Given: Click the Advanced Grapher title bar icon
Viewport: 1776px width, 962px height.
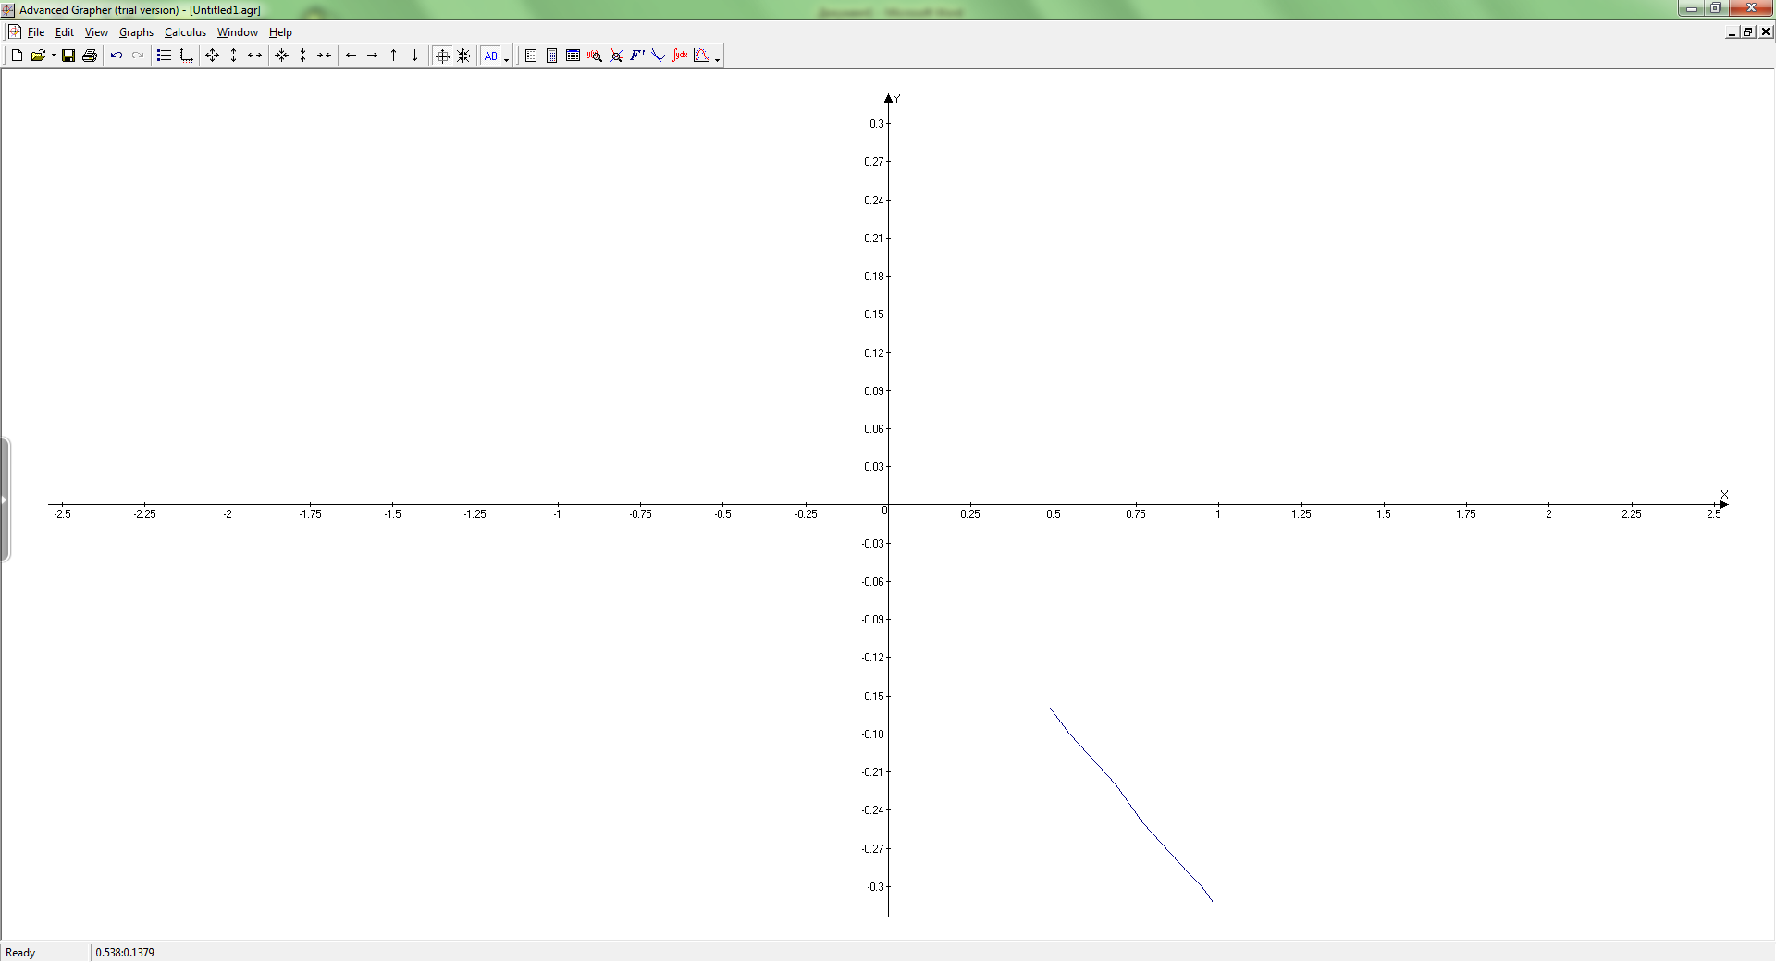Looking at the screenshot, I should tap(8, 10).
